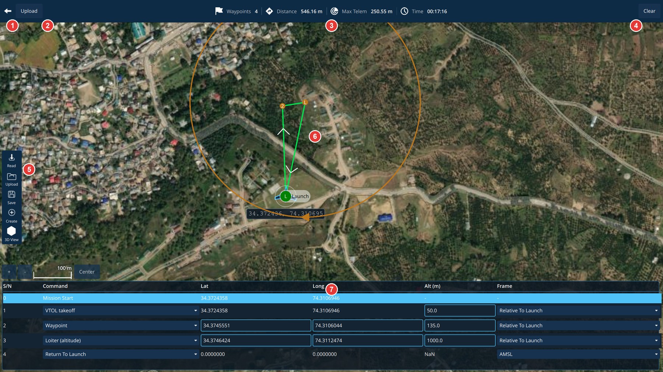Image resolution: width=663 pixels, height=372 pixels.
Task: Click the Time value 00:17:16
Action: [x=437, y=11]
